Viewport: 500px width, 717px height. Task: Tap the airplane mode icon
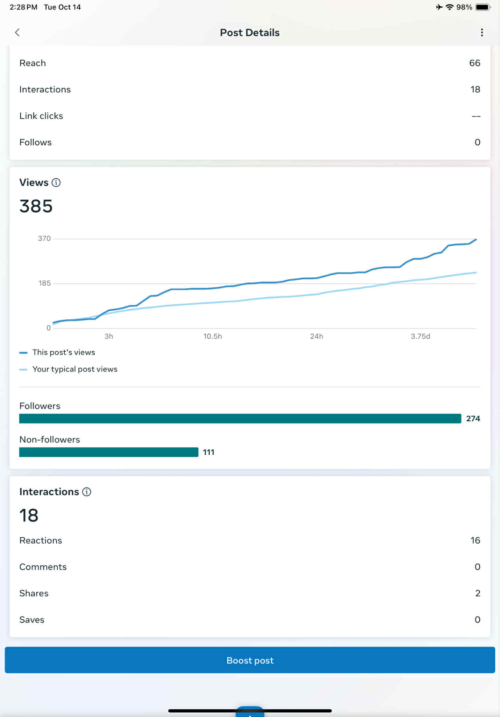click(439, 7)
